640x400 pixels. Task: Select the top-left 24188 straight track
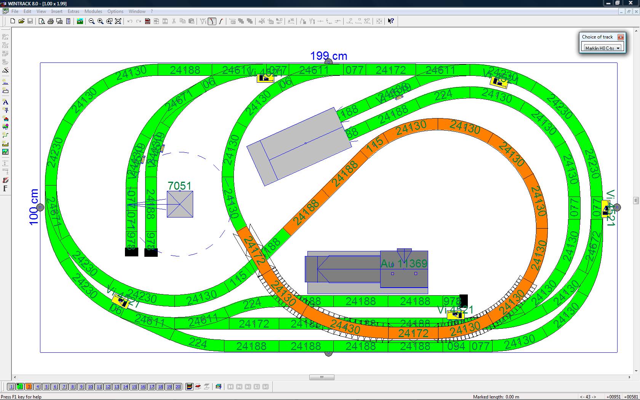[185, 70]
